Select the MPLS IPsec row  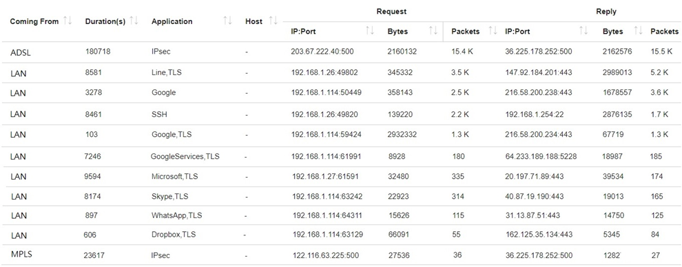tap(341, 255)
